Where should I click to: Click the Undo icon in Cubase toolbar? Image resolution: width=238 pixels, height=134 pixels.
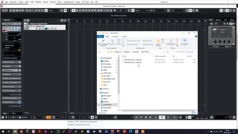(x=3, y=10)
